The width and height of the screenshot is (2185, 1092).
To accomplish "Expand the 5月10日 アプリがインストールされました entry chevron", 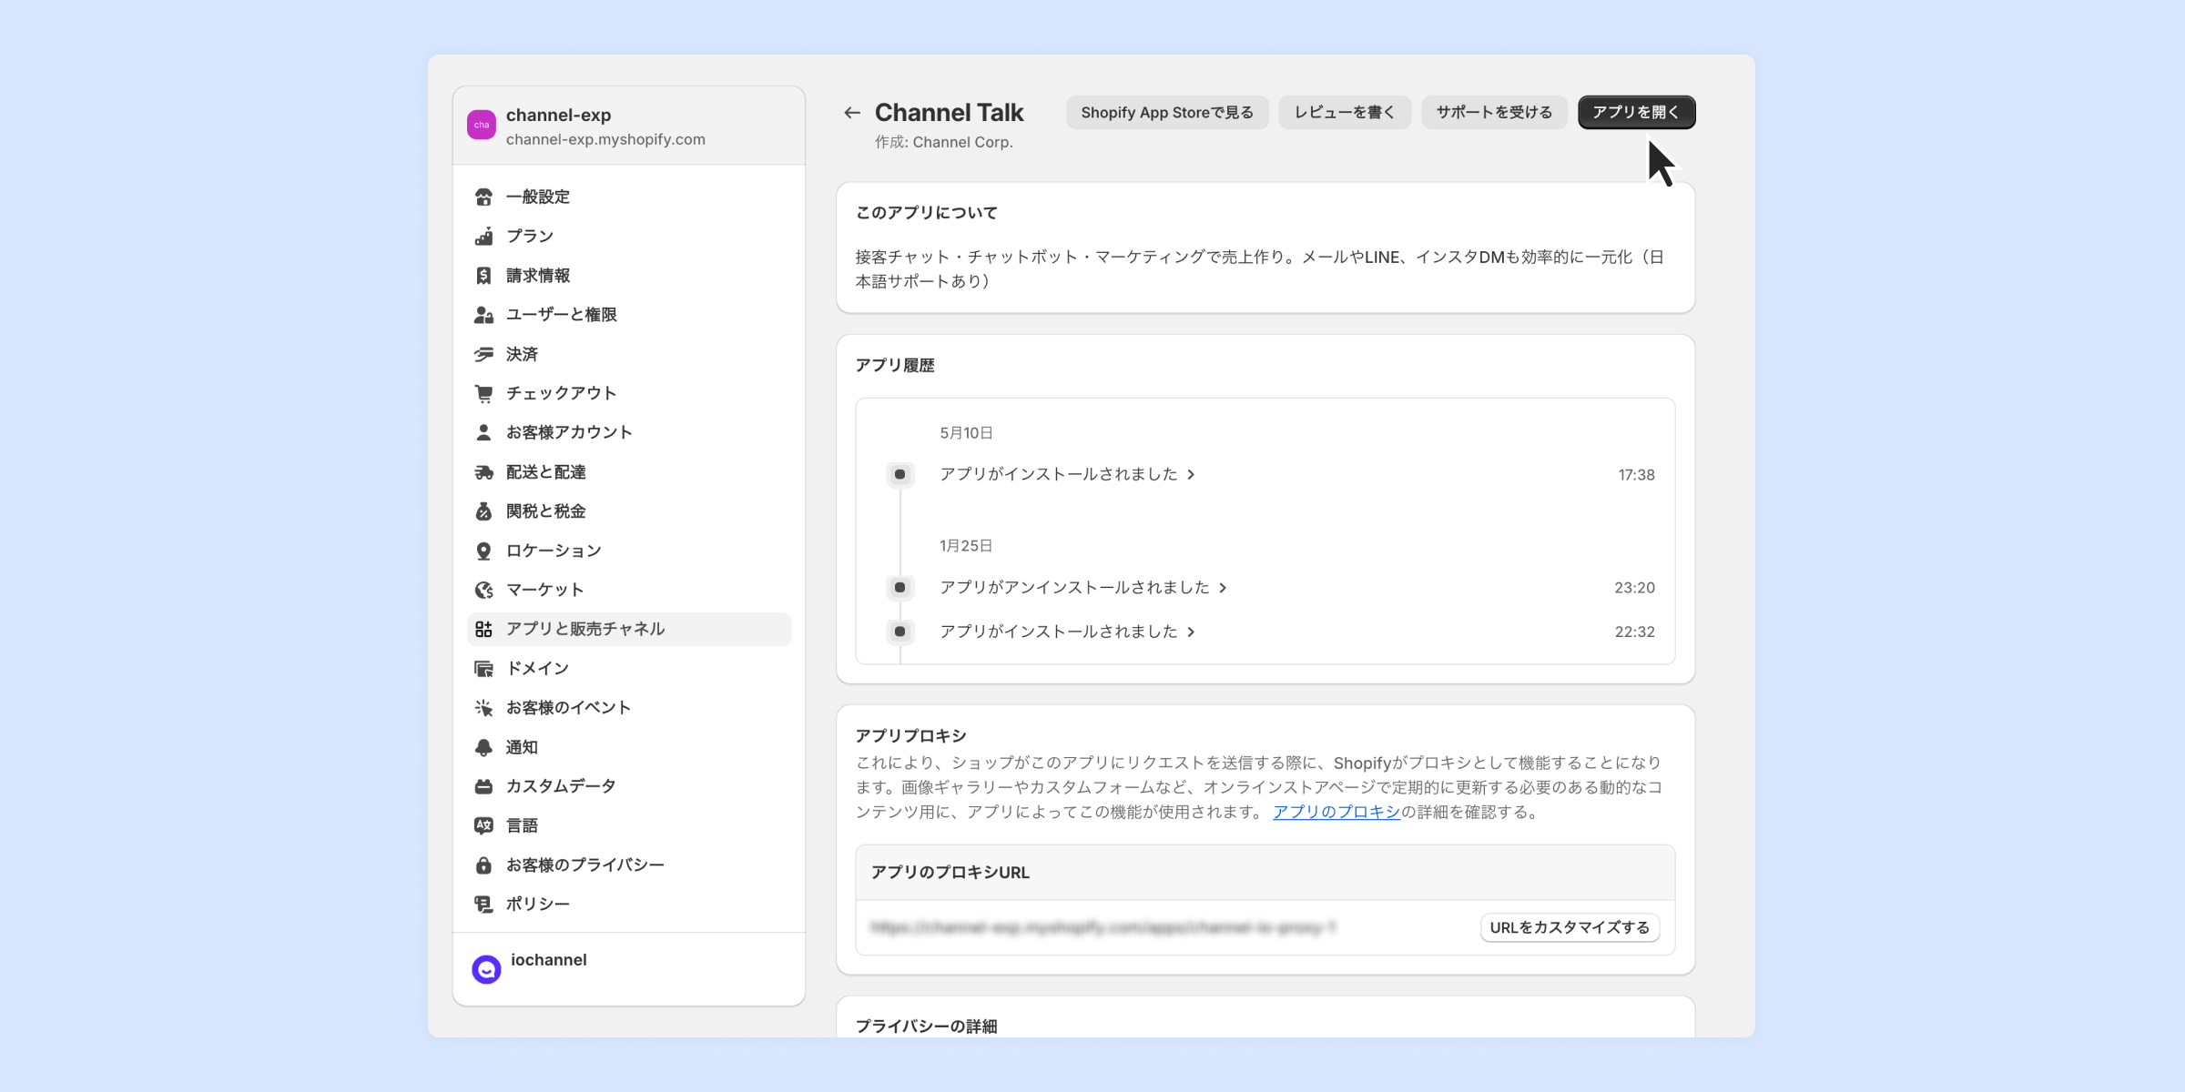I will (1191, 474).
